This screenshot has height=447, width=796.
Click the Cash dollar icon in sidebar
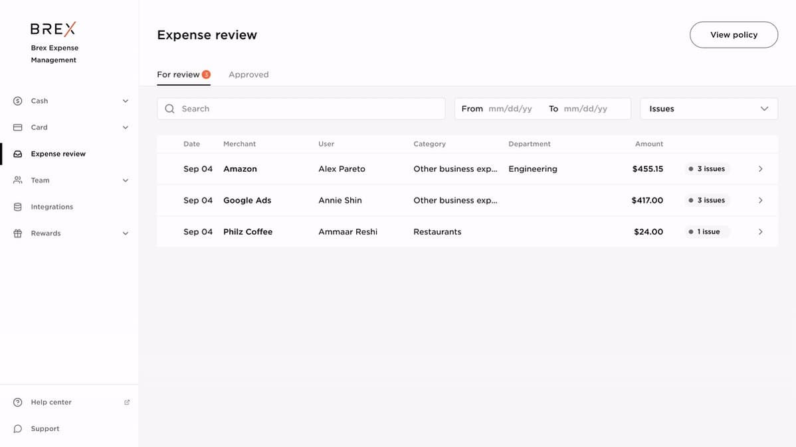(18, 101)
